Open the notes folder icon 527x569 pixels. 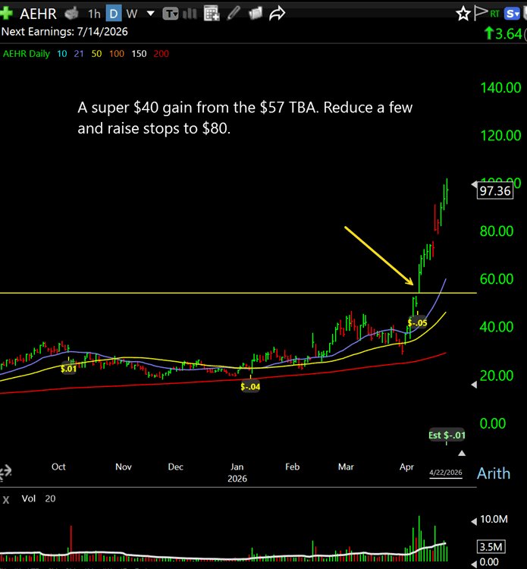[256, 14]
